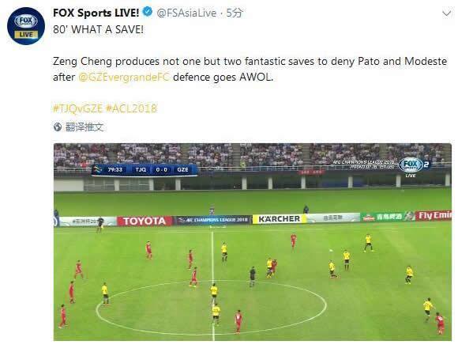Image resolution: width=458 pixels, height=356 pixels.
Task: Open the @GZEvergrandeFC mention
Action: [x=124, y=78]
